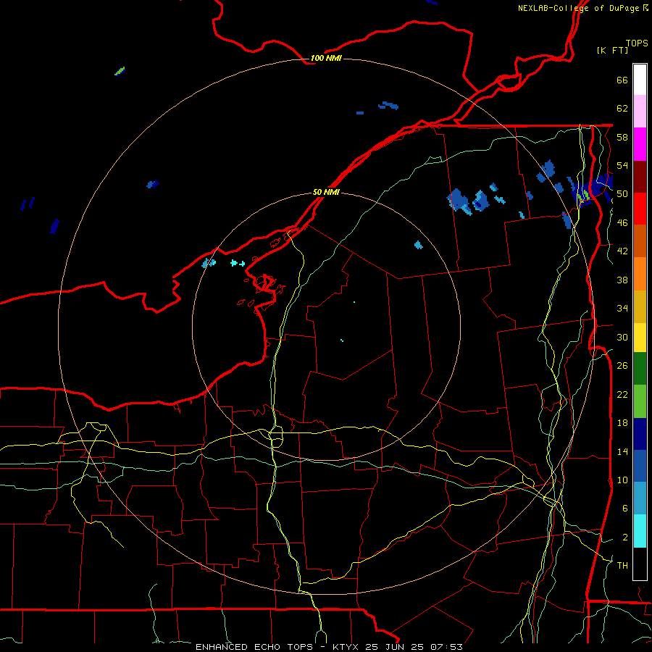Click the light green legend swatch
652x652 pixels.
tap(640, 401)
